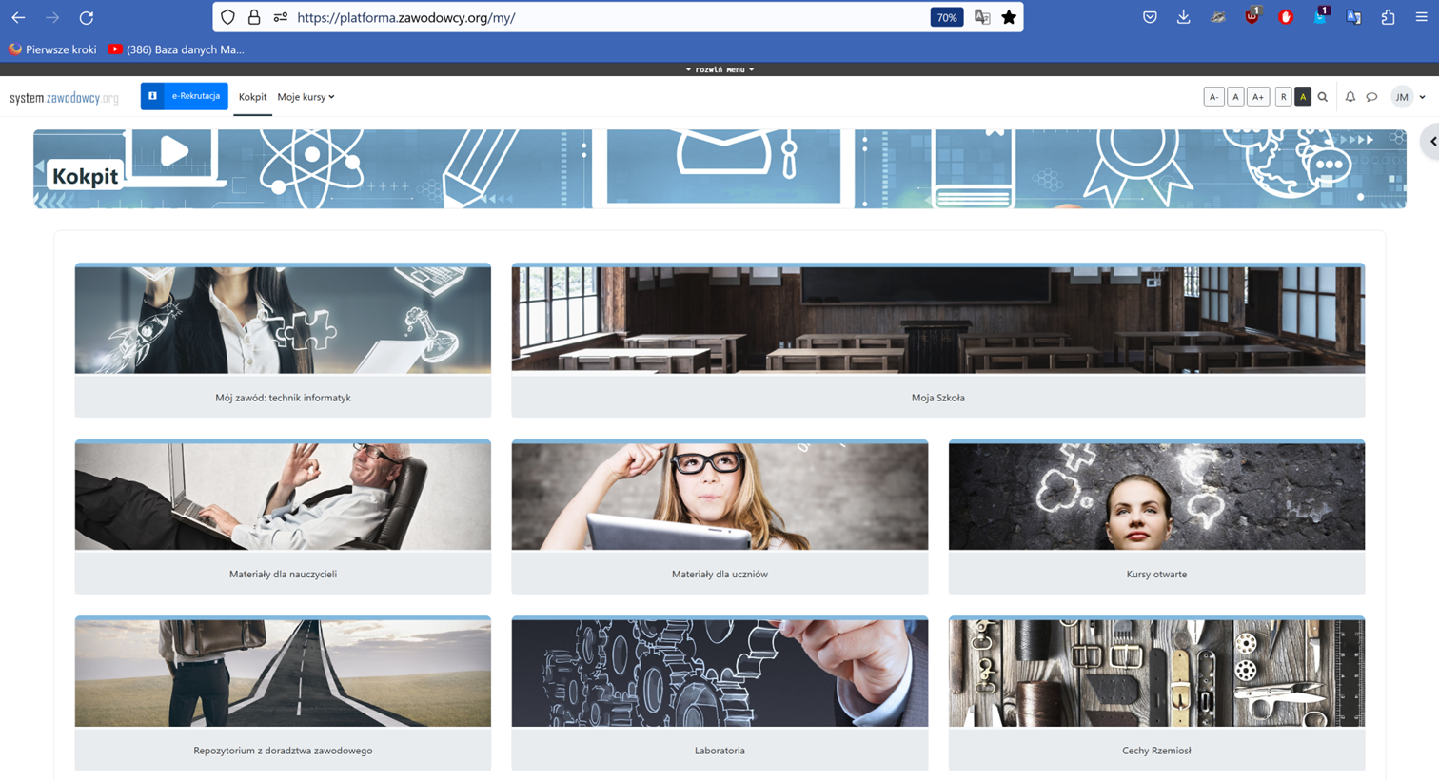Reload the current page
The image size is (1439, 781).
click(87, 17)
